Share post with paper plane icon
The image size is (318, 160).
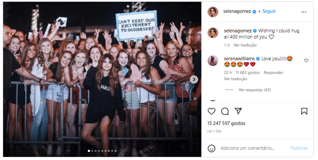[x=238, y=111]
